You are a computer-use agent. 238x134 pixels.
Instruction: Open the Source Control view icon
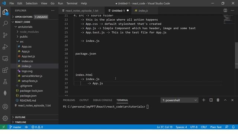(5, 35)
